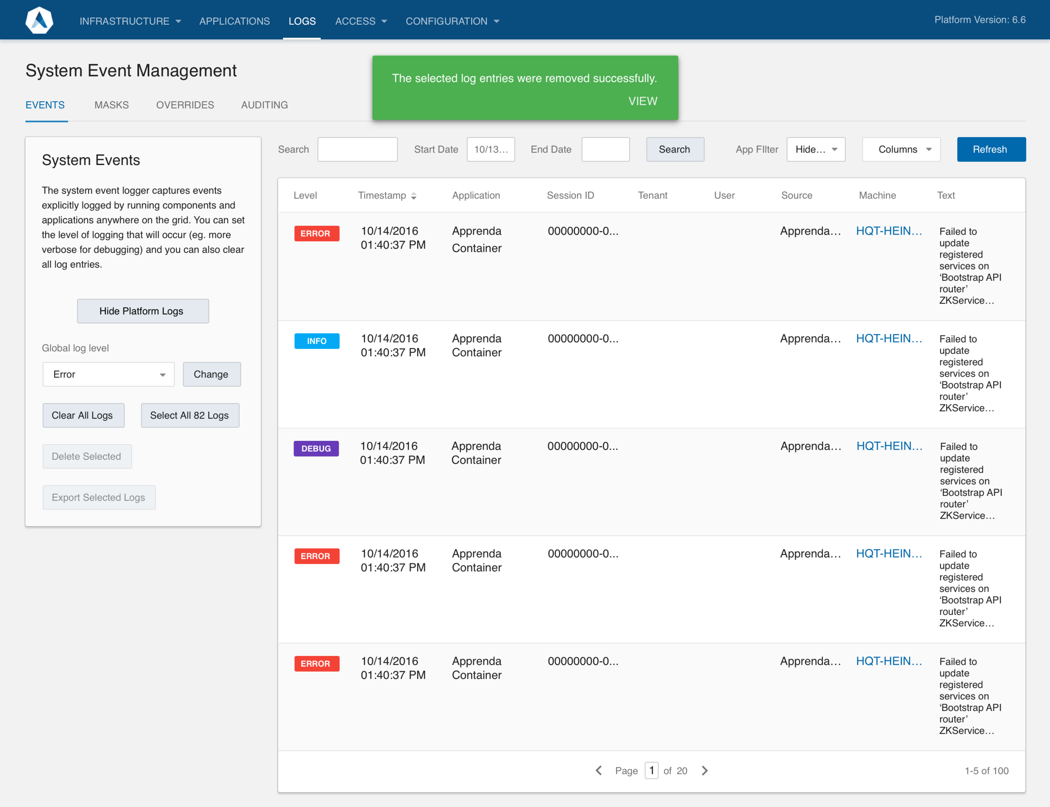This screenshot has height=807, width=1050.
Task: Focus the Search text field
Action: 357,149
